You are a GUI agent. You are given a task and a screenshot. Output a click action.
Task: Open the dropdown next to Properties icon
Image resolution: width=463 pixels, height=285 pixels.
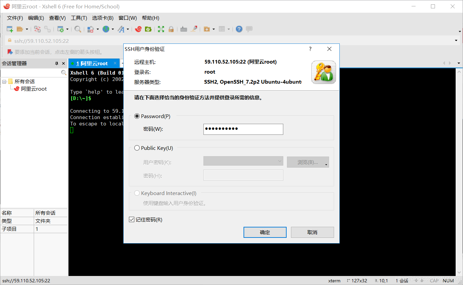tap(67, 29)
